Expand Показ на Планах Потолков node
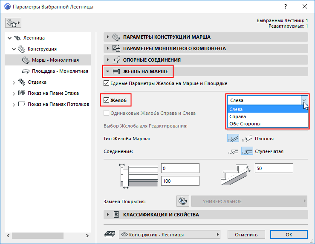 point(14,105)
